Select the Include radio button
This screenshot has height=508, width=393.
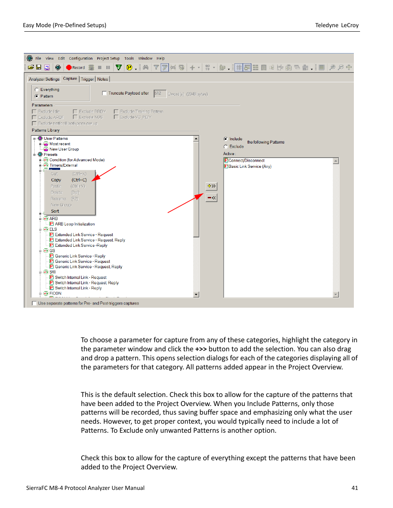point(225,139)
